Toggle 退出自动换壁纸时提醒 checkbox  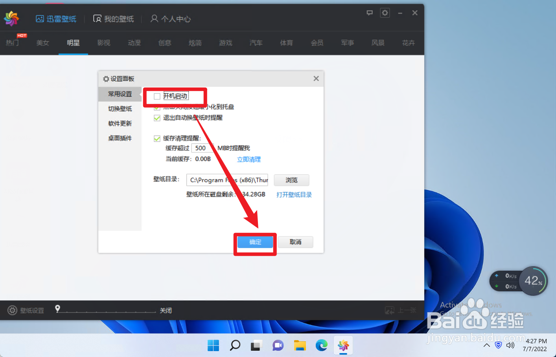tap(157, 118)
